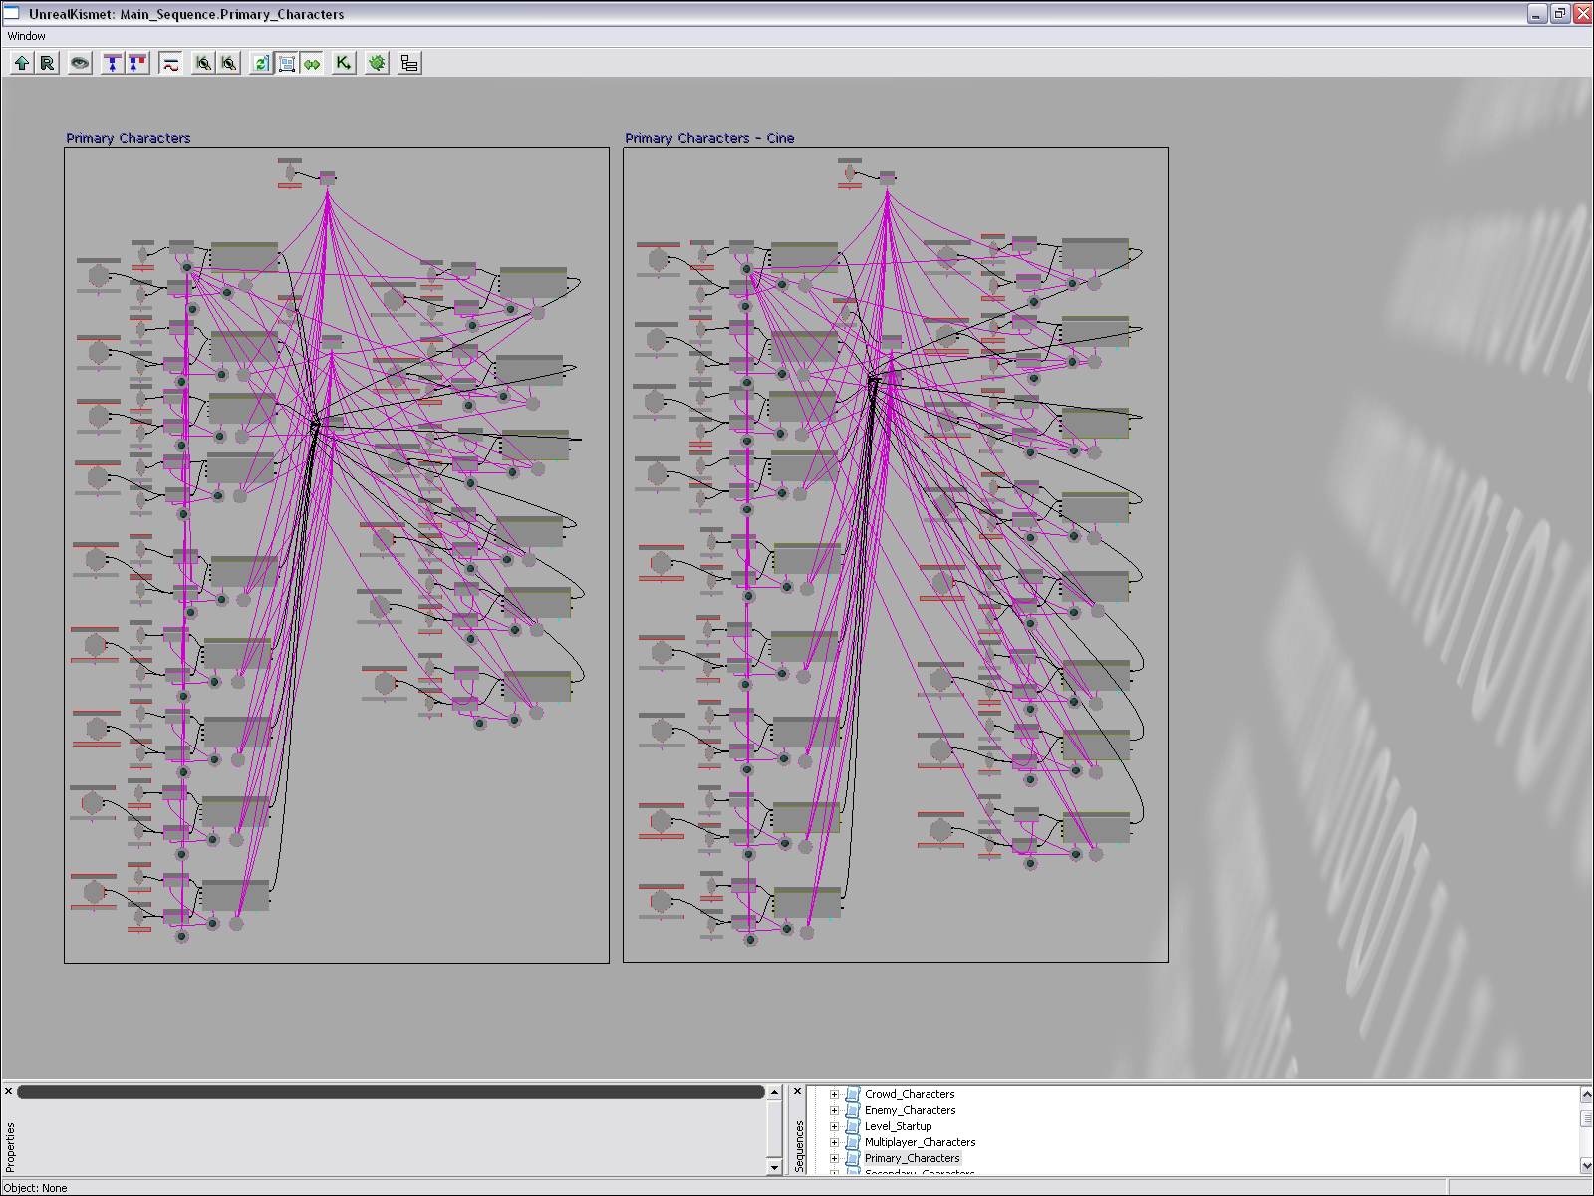Expand the Crowd_Characters sequence node

(x=835, y=1094)
